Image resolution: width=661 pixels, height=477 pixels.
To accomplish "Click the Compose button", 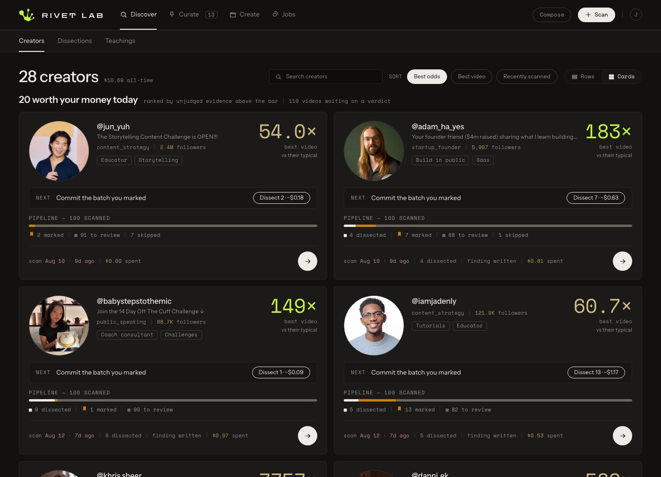I will (x=552, y=15).
